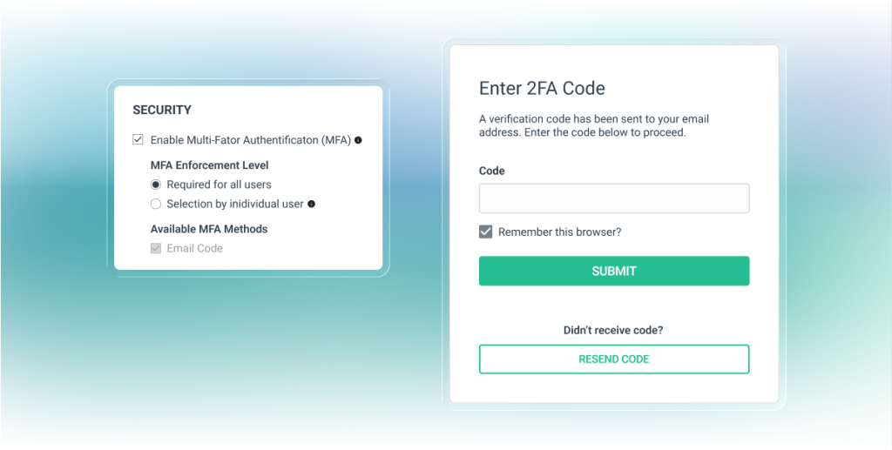Toggle the Enable Multi-Factor Authentication checkbox

pyautogui.click(x=138, y=139)
